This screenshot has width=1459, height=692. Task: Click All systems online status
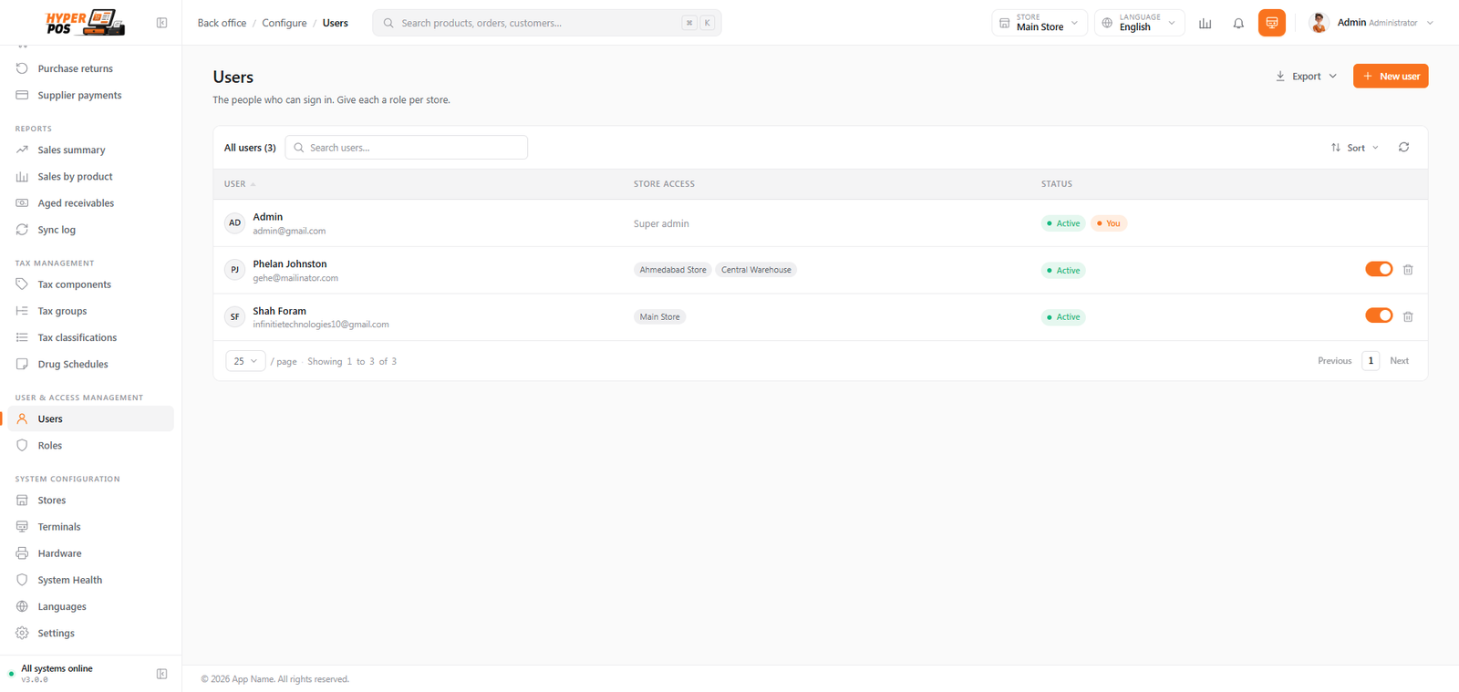tap(57, 668)
